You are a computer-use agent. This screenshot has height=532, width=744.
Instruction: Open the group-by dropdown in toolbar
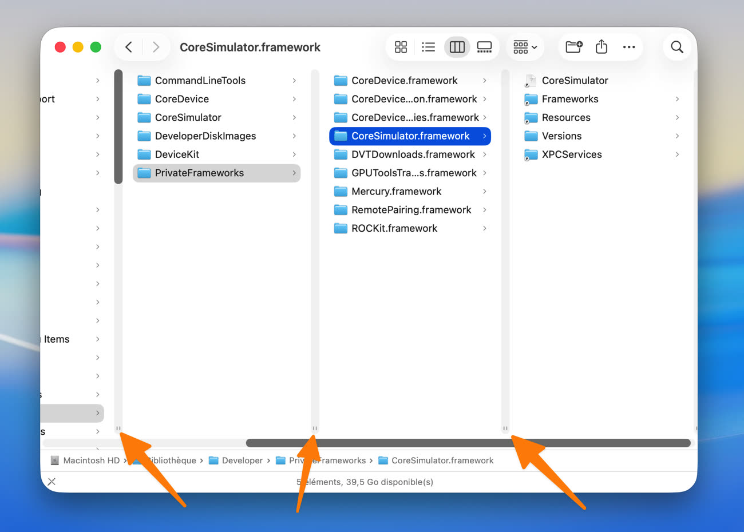coord(525,47)
